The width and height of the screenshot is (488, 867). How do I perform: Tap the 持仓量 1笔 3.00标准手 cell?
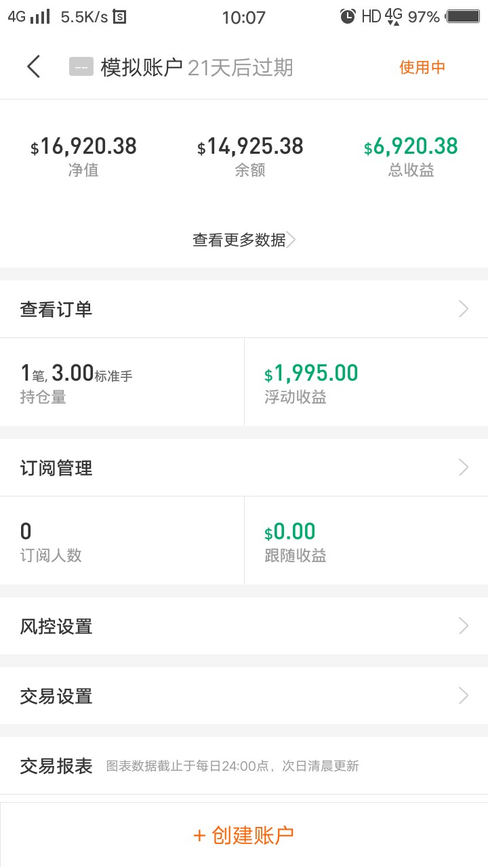click(x=122, y=382)
